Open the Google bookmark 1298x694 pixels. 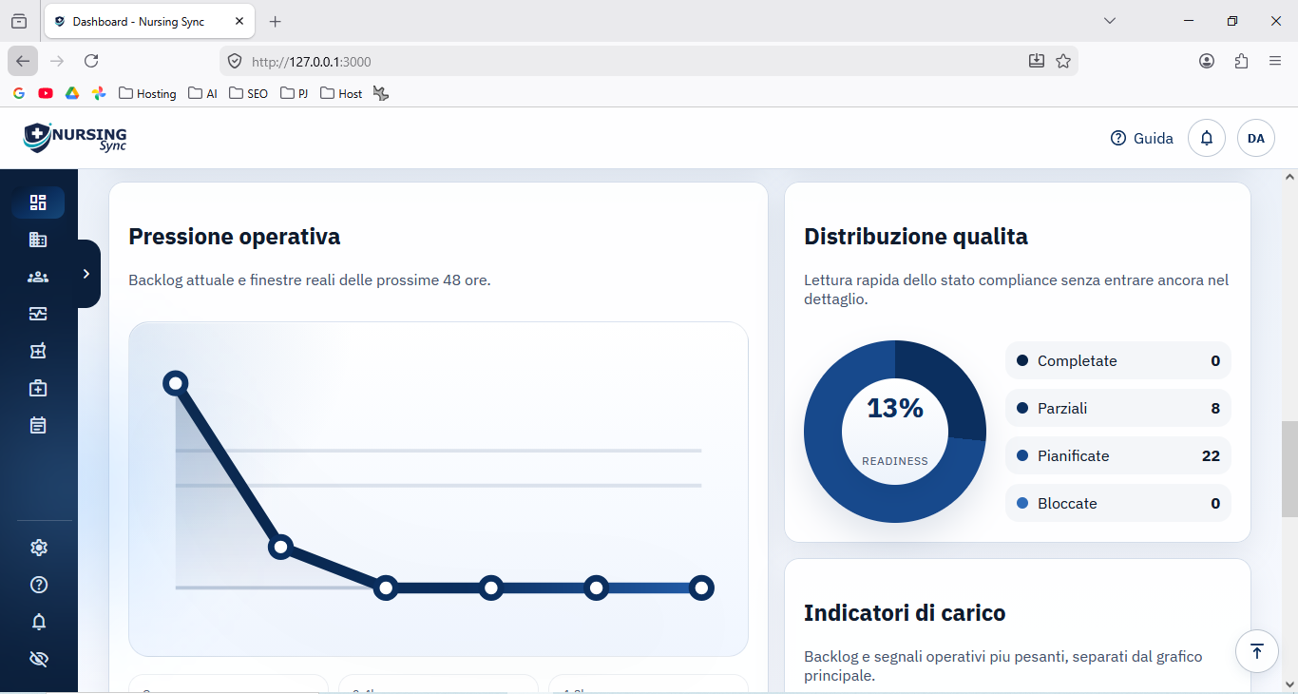click(x=19, y=93)
